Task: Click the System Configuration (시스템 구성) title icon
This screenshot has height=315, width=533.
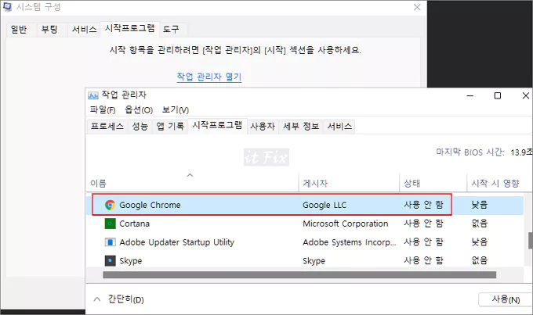Action: [7, 7]
